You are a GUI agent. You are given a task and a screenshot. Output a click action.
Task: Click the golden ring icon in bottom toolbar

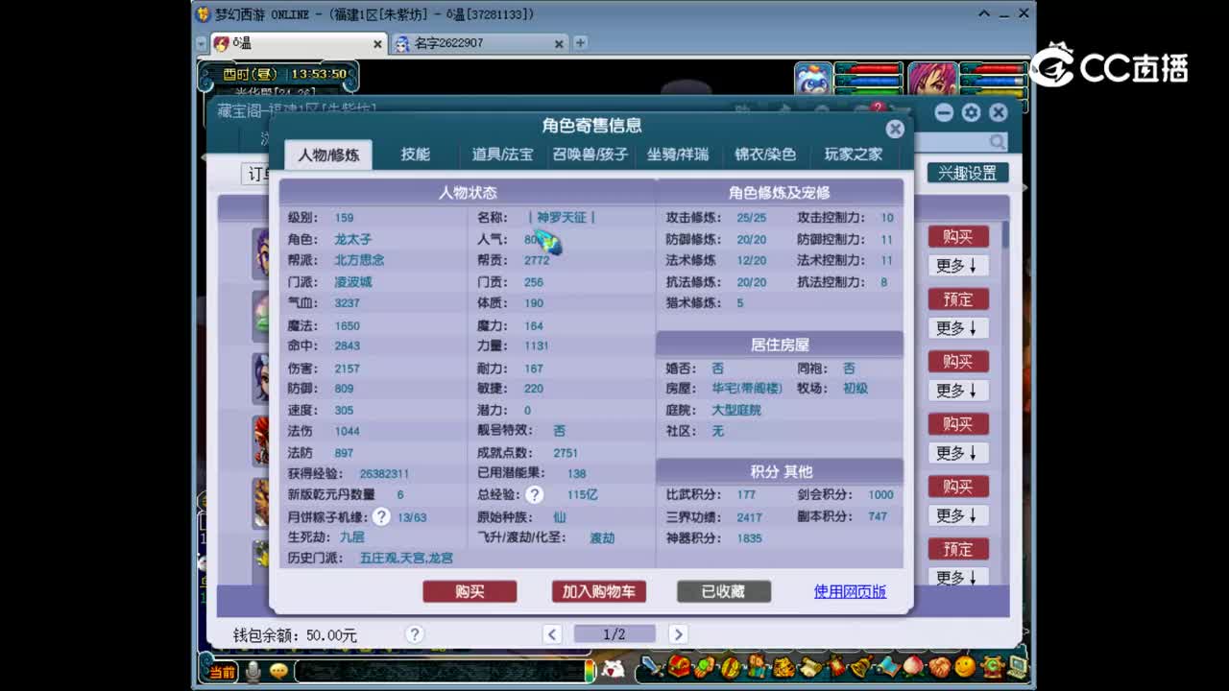[731, 667]
